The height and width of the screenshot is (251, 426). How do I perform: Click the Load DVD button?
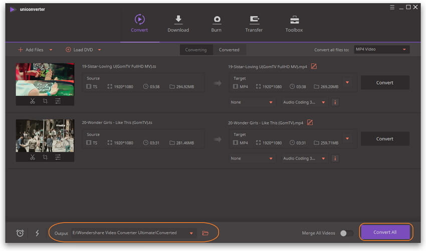[x=79, y=50]
